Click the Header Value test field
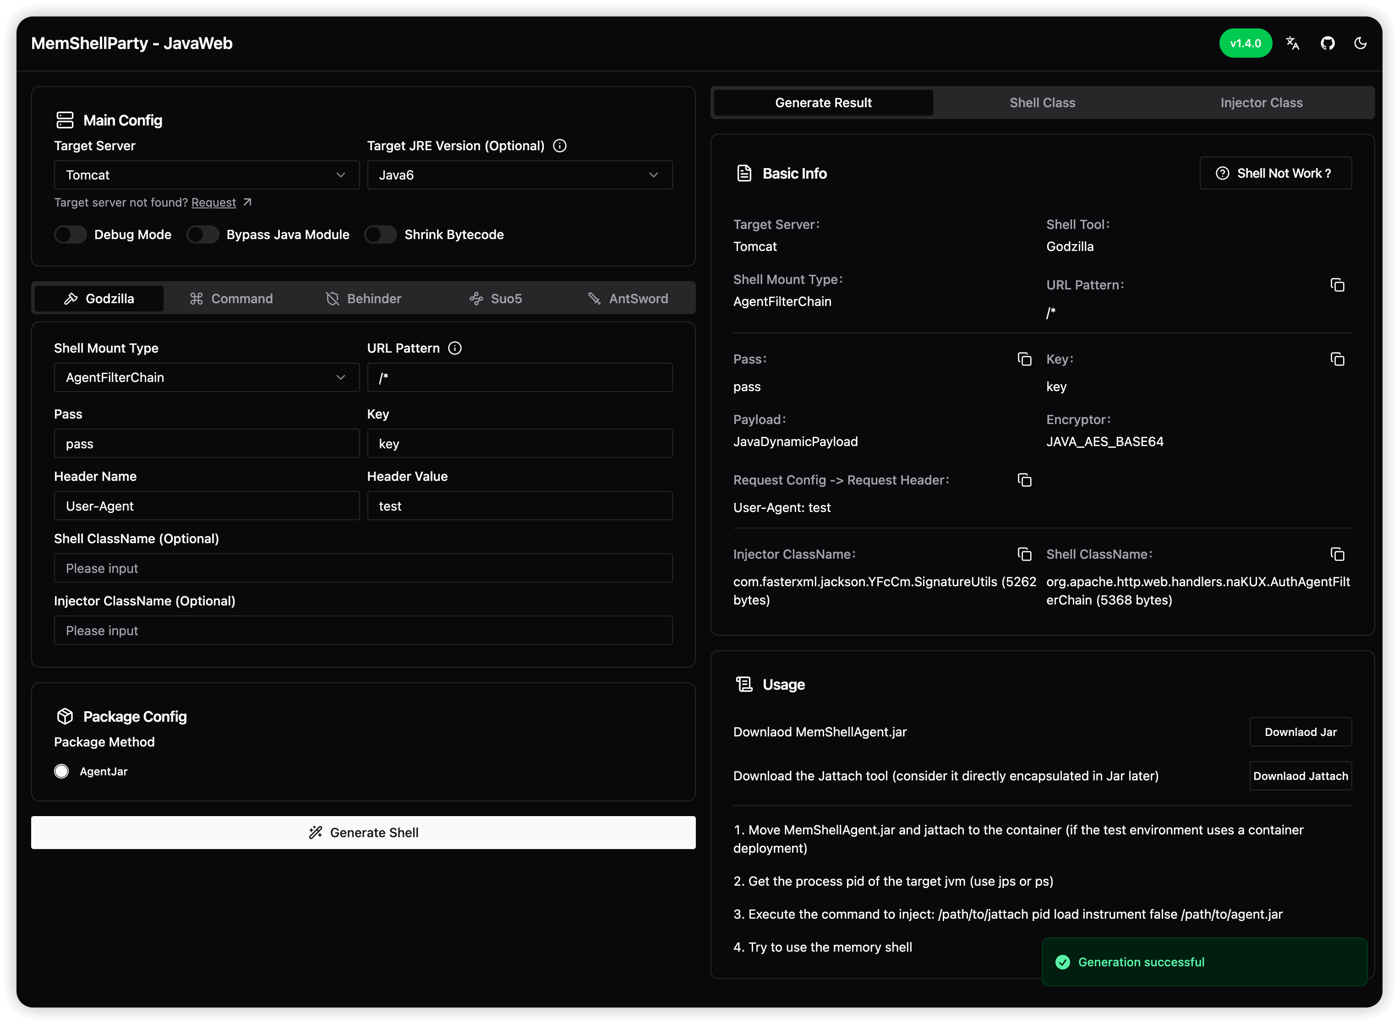 tap(519, 506)
